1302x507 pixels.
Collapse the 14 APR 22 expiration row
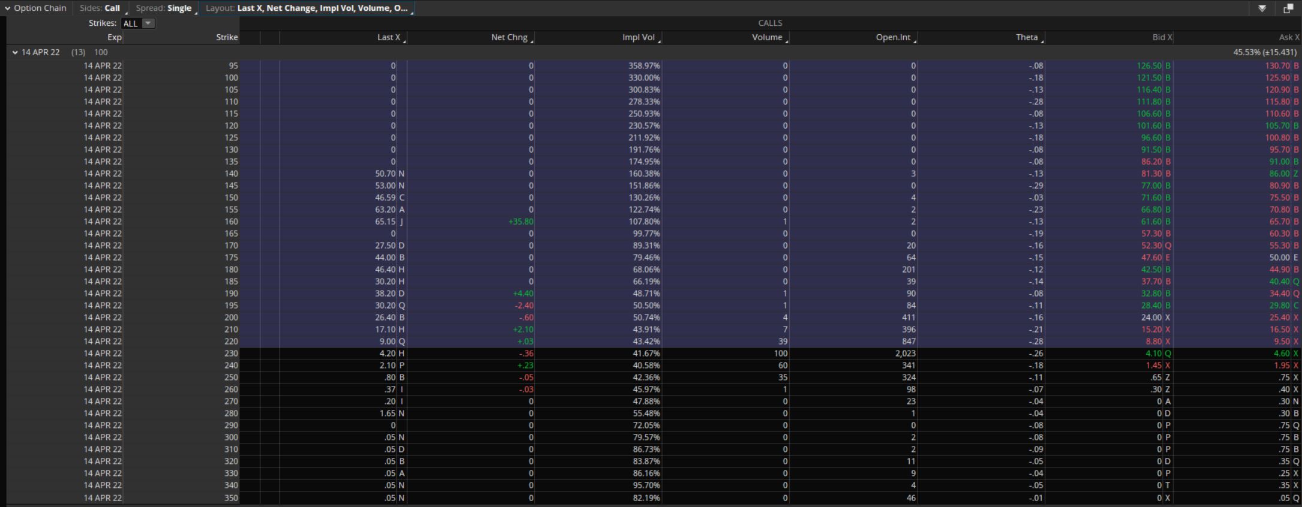click(x=15, y=53)
